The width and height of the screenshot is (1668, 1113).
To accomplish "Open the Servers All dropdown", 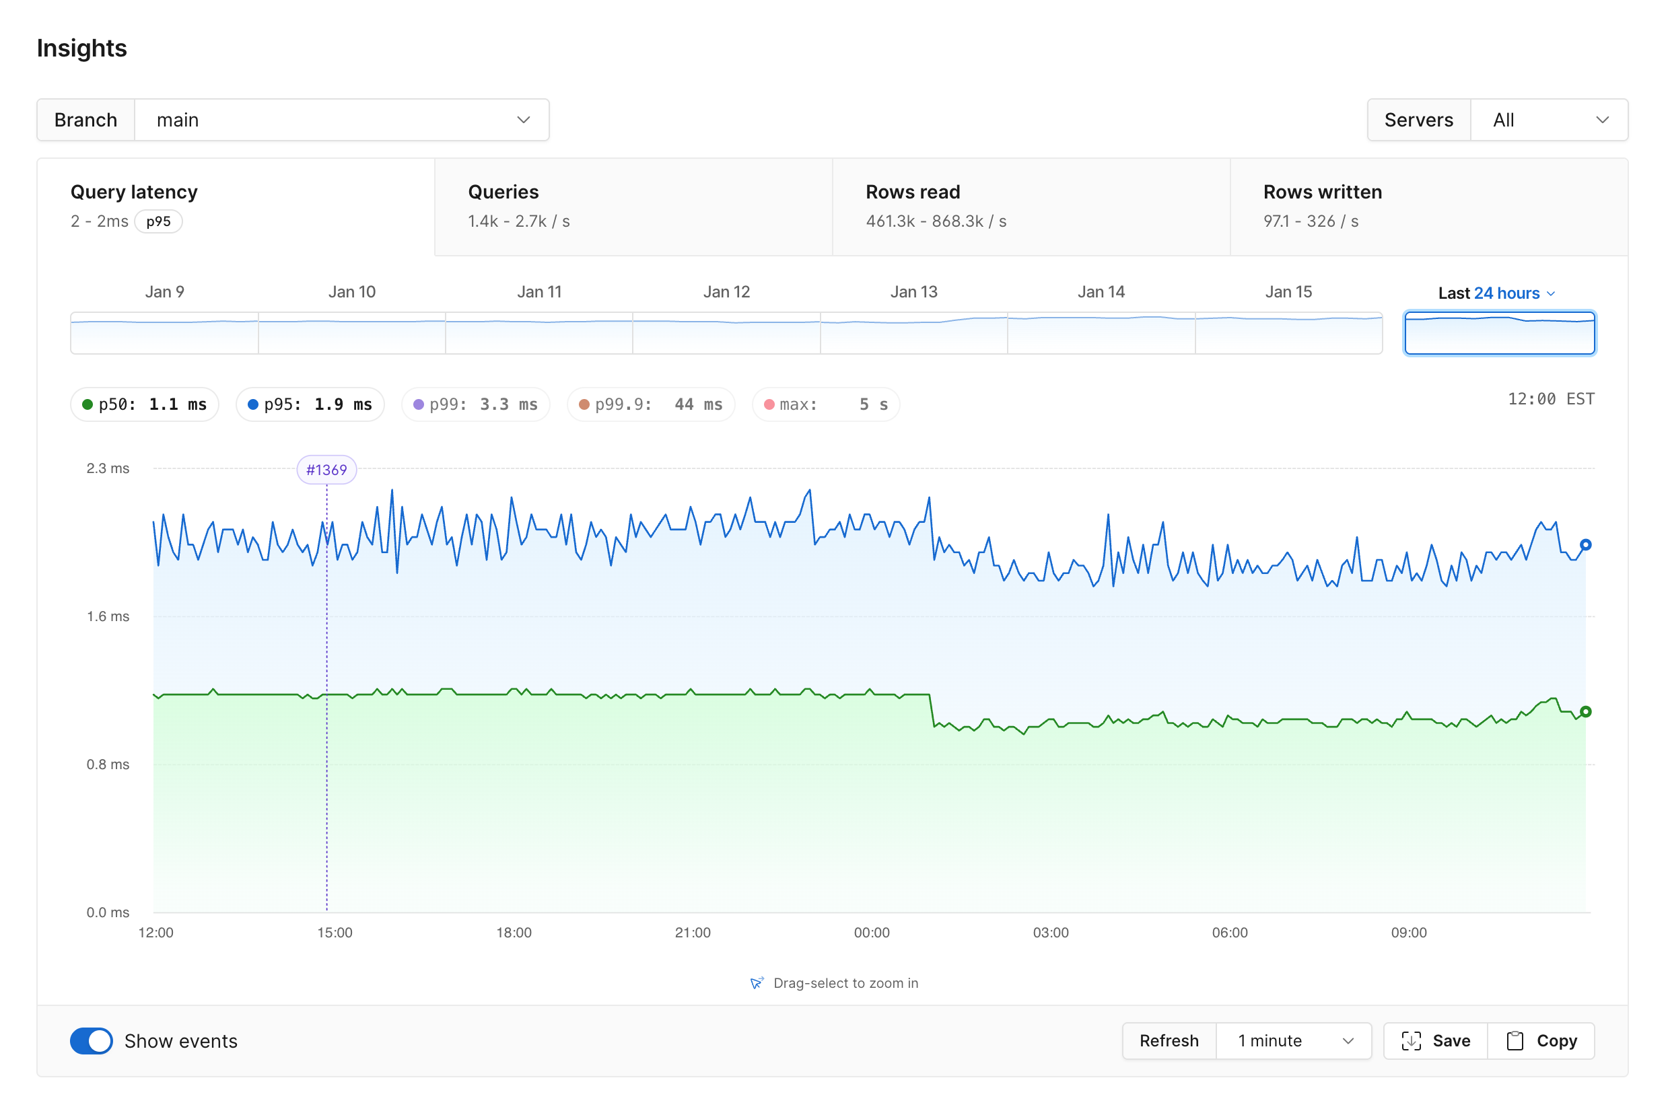I will [1548, 120].
